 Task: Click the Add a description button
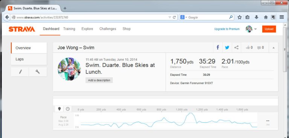coord(99,80)
